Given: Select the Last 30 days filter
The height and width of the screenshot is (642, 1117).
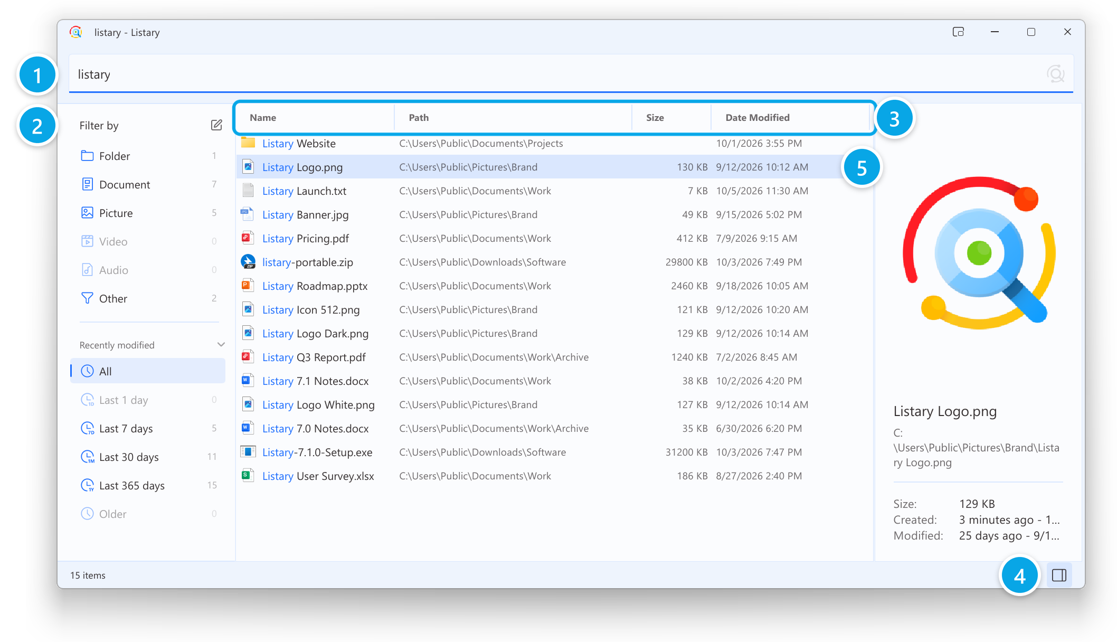Looking at the screenshot, I should point(148,457).
